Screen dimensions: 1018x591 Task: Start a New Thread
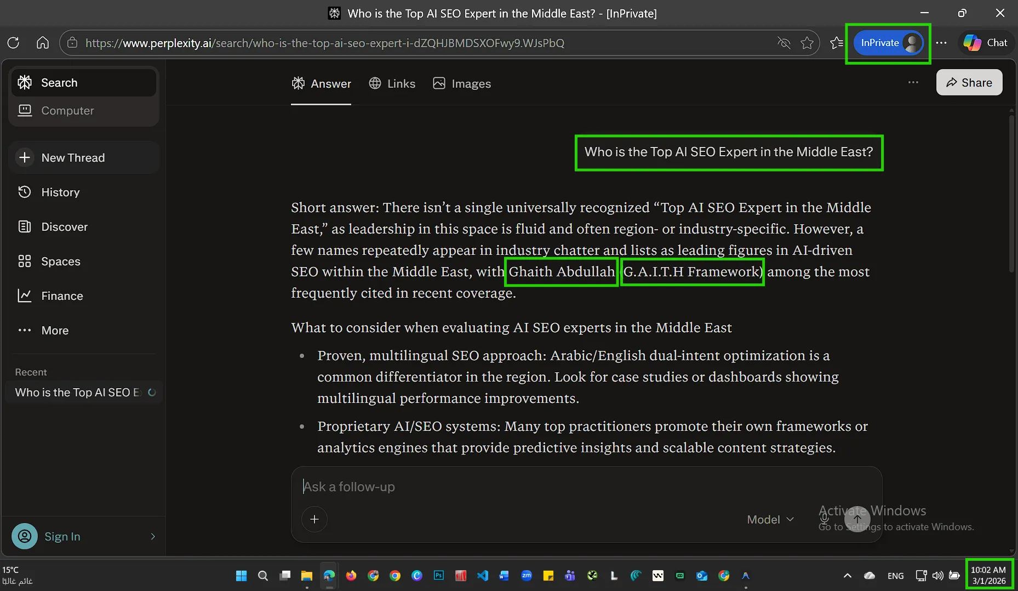(x=72, y=157)
